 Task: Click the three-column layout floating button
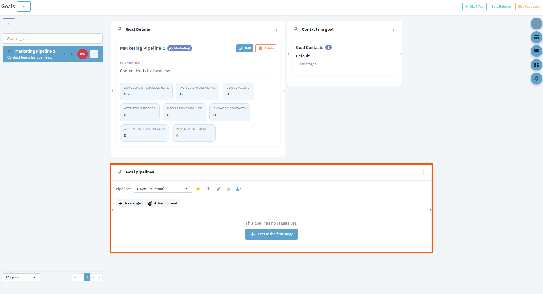536,37
